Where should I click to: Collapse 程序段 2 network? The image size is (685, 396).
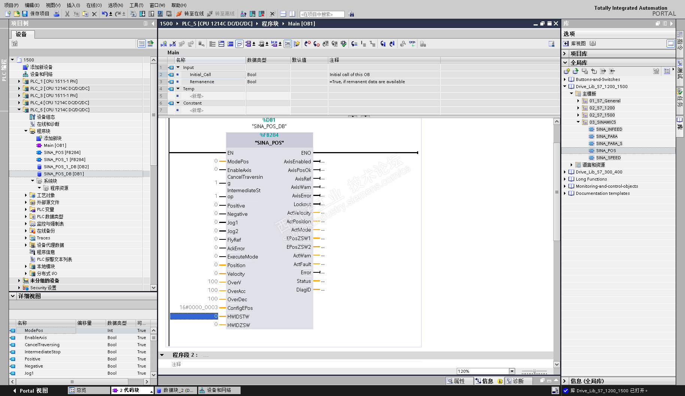162,355
